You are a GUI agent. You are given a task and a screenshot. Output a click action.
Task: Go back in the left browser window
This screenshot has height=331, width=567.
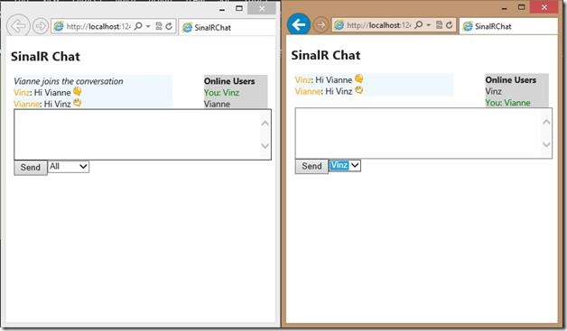pos(18,25)
